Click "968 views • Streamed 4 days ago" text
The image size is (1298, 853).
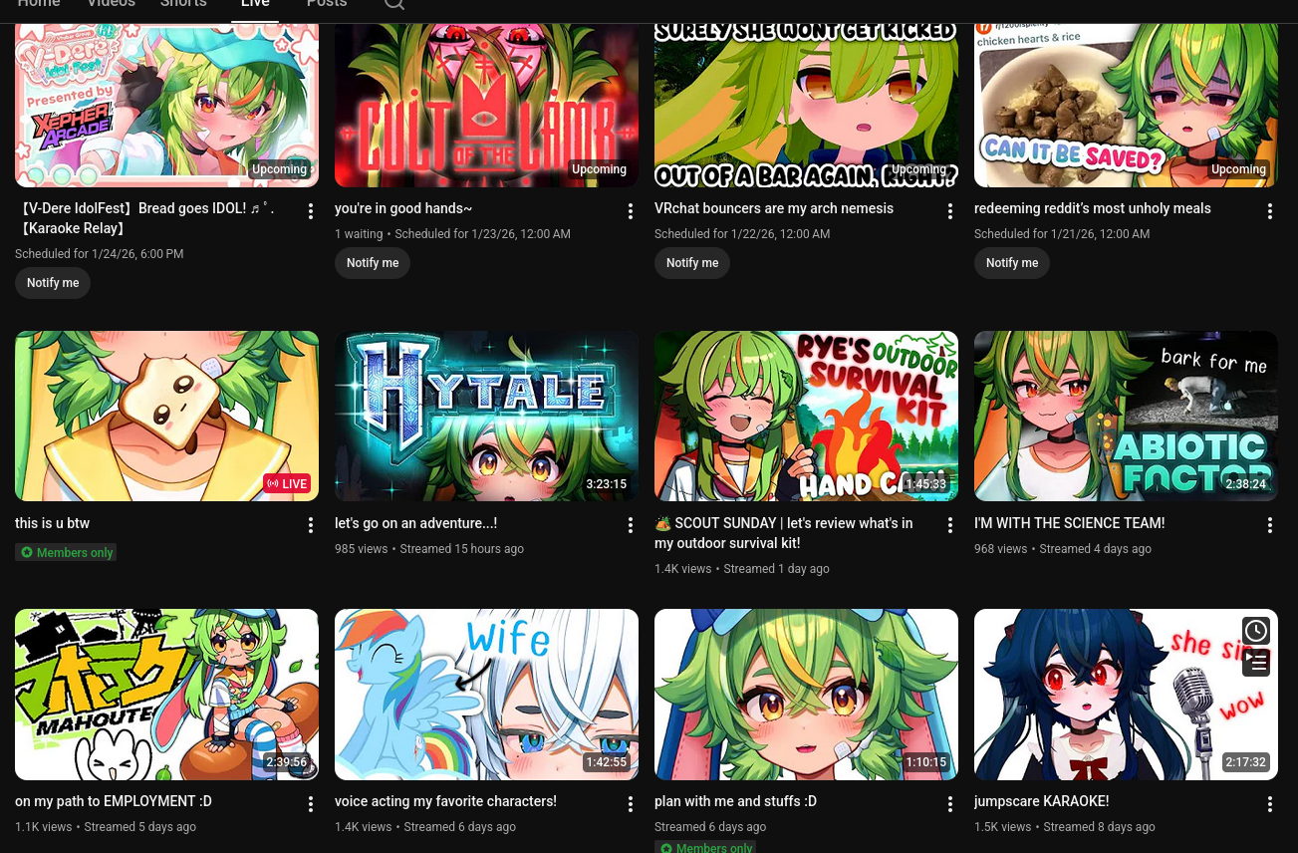(x=1063, y=549)
